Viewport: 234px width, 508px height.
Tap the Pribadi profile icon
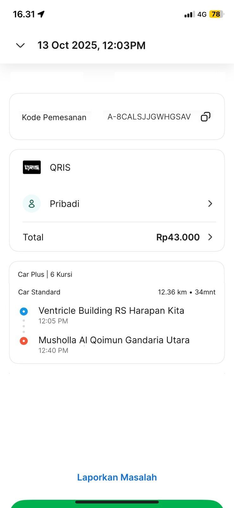(x=32, y=204)
